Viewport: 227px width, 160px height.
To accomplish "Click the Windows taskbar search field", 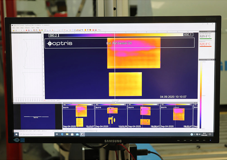I will [36, 134].
